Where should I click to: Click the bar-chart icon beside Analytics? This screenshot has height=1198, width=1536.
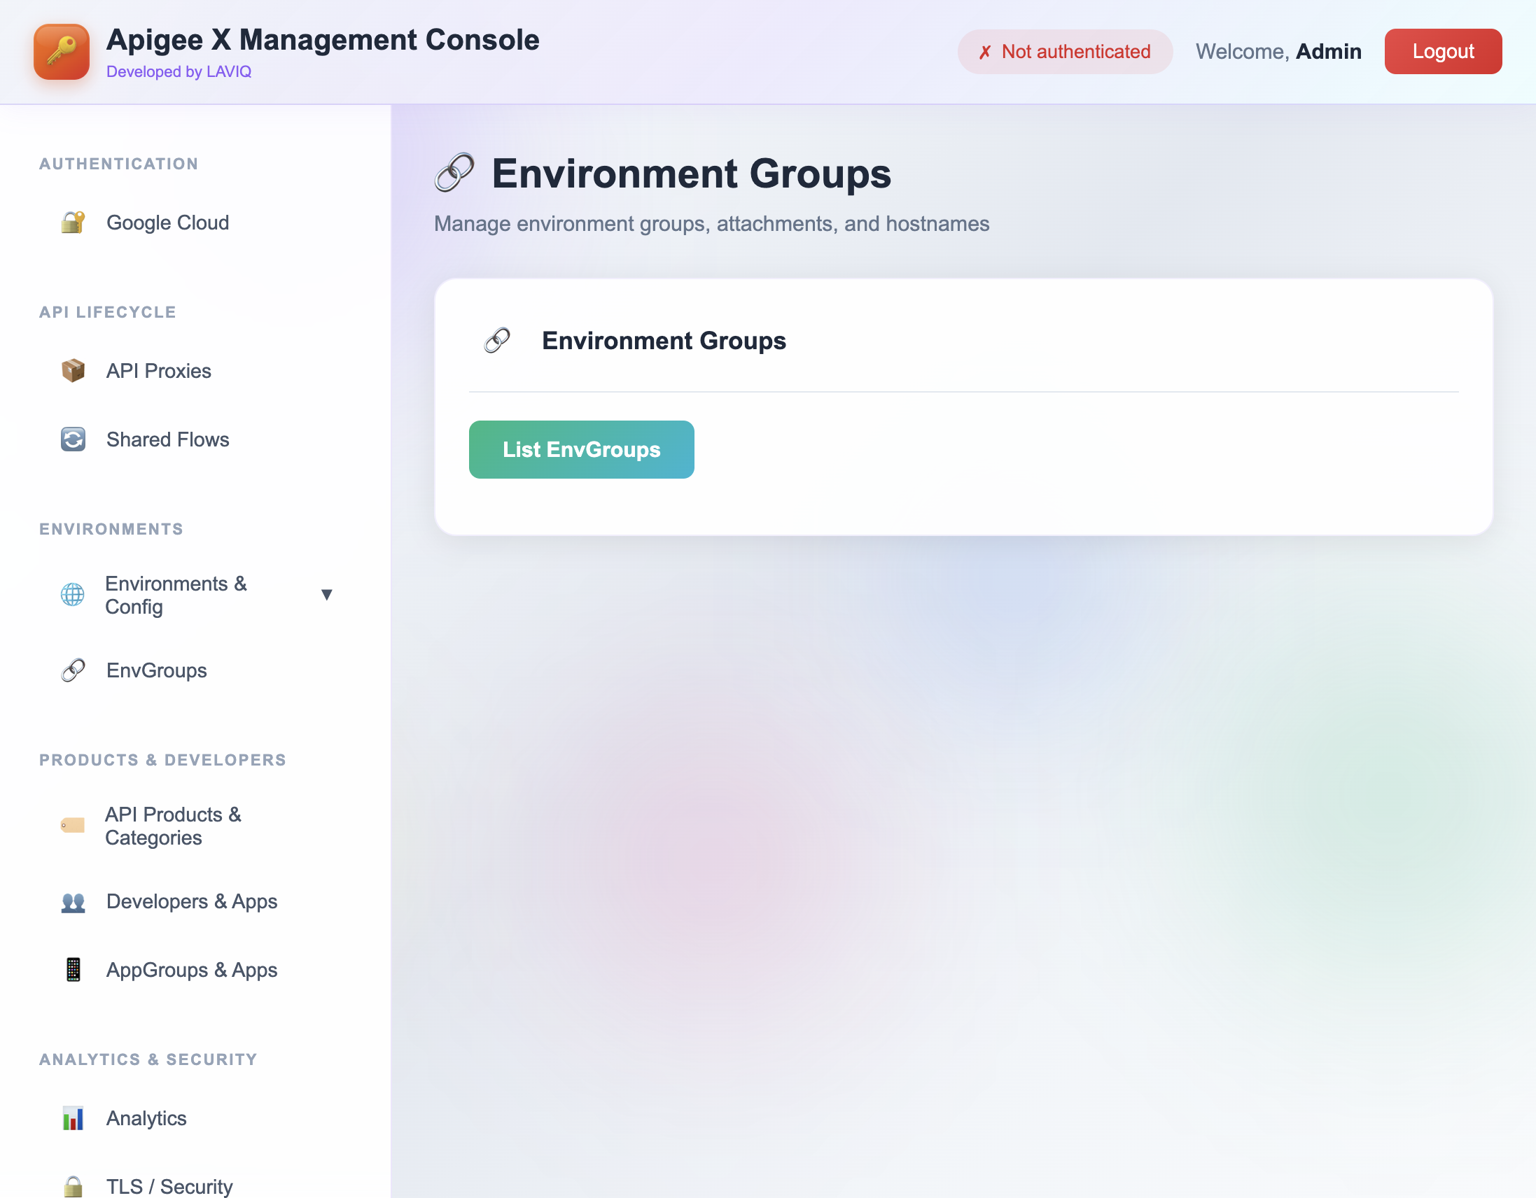point(72,1118)
